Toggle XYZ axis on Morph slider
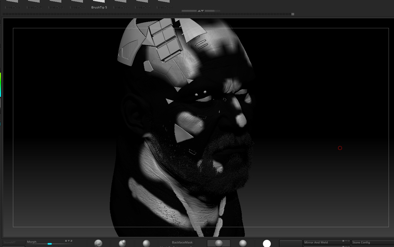The height and width of the screenshot is (247, 394). tap(69, 241)
